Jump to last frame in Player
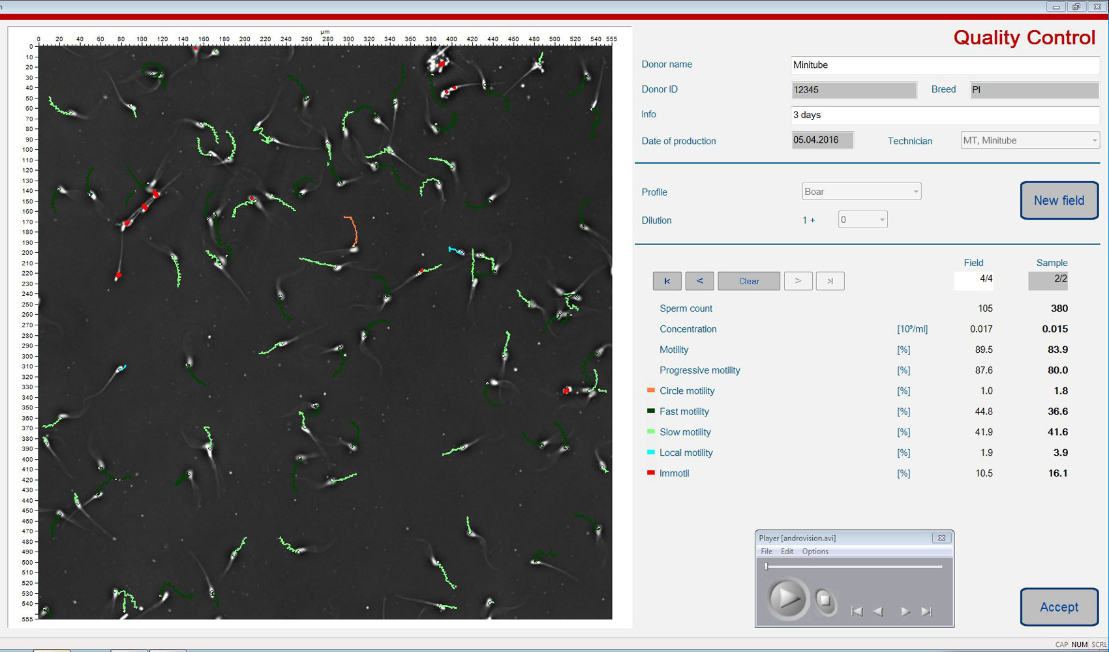 (926, 612)
